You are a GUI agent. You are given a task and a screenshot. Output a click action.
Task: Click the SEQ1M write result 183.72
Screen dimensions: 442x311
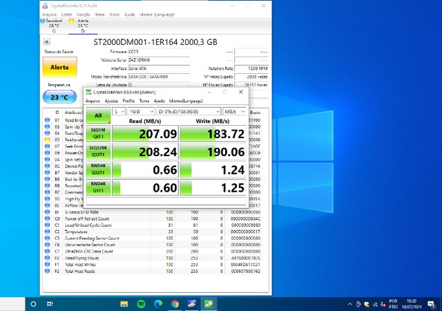213,133
